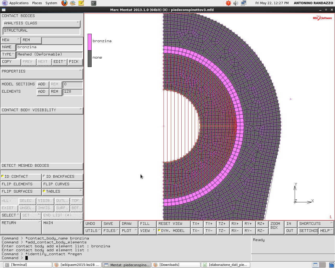Click the PICK button

pos(75,62)
